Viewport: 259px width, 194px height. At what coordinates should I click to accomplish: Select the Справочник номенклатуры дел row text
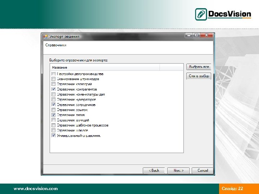pyautogui.click(x=81, y=94)
